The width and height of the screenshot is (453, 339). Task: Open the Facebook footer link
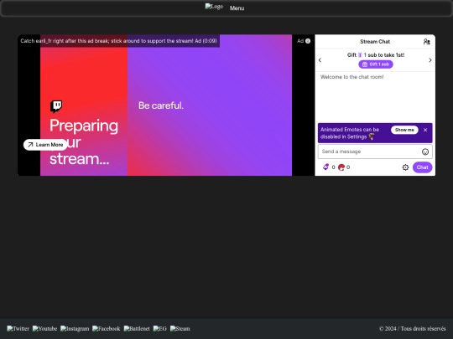[x=106, y=329]
